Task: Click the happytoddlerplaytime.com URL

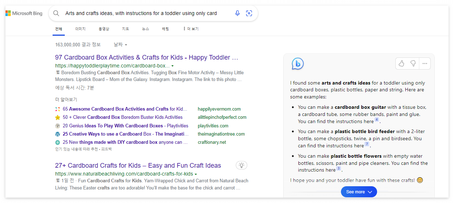Action: point(112,66)
